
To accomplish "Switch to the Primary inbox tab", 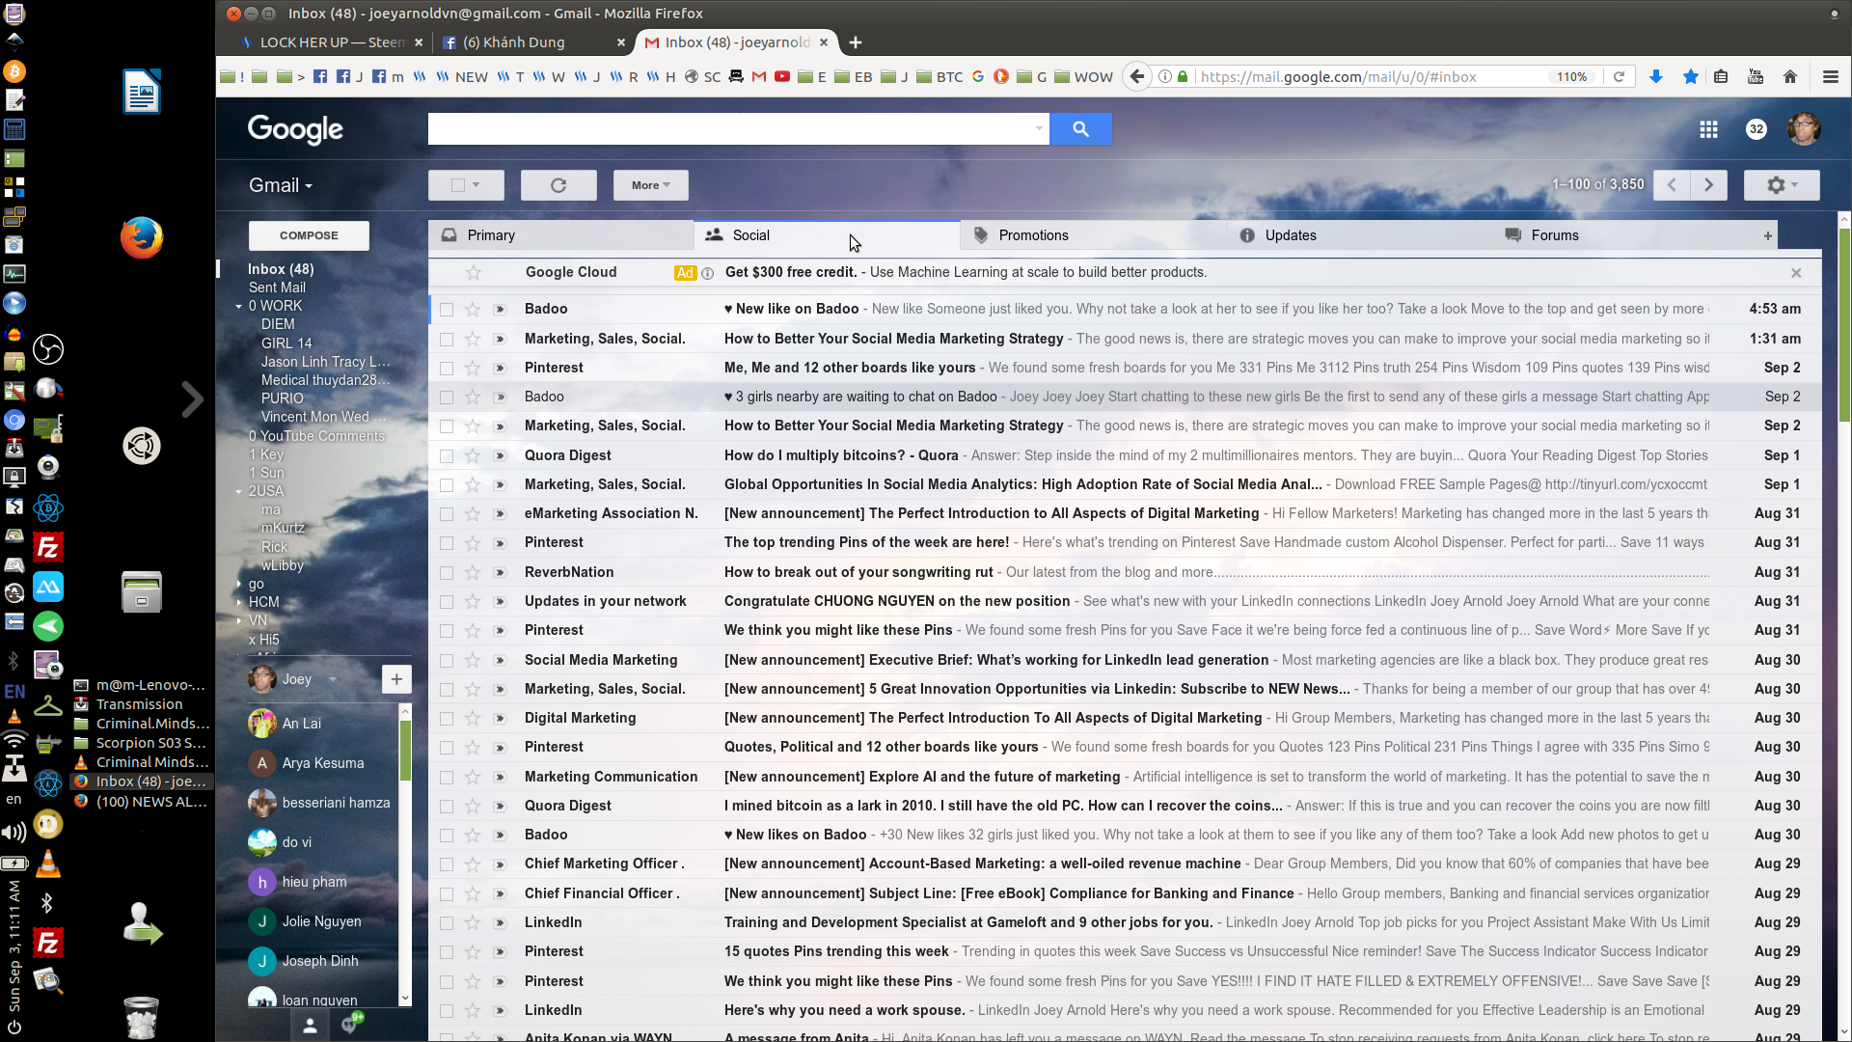I will (560, 235).
